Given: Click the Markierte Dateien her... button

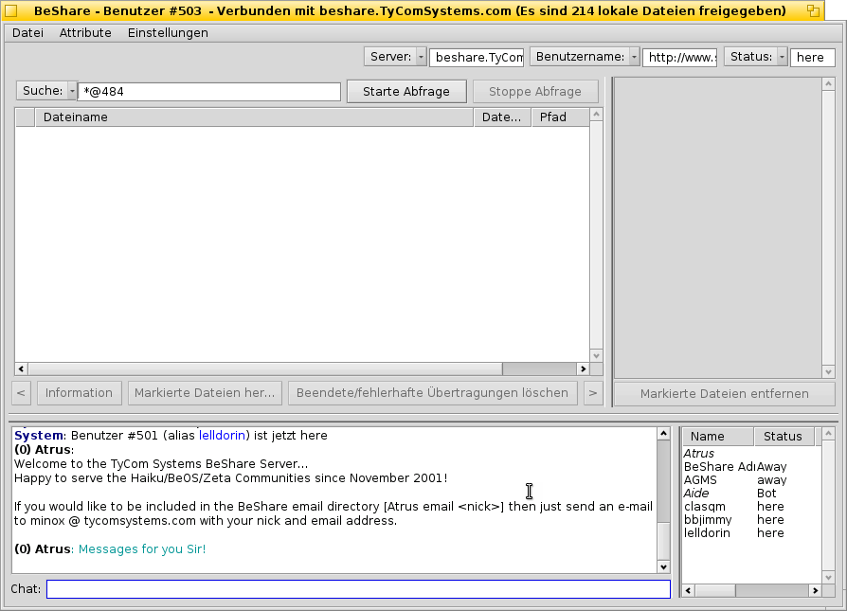Looking at the screenshot, I should tap(205, 393).
